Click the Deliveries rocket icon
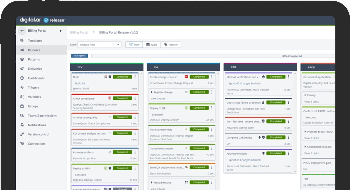 (x=22, y=69)
